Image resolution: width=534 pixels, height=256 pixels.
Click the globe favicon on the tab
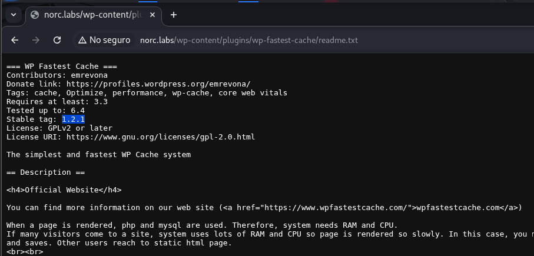coord(34,15)
